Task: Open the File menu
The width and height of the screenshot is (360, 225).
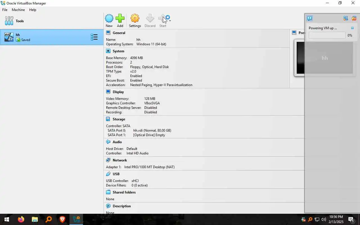Action: point(5,10)
